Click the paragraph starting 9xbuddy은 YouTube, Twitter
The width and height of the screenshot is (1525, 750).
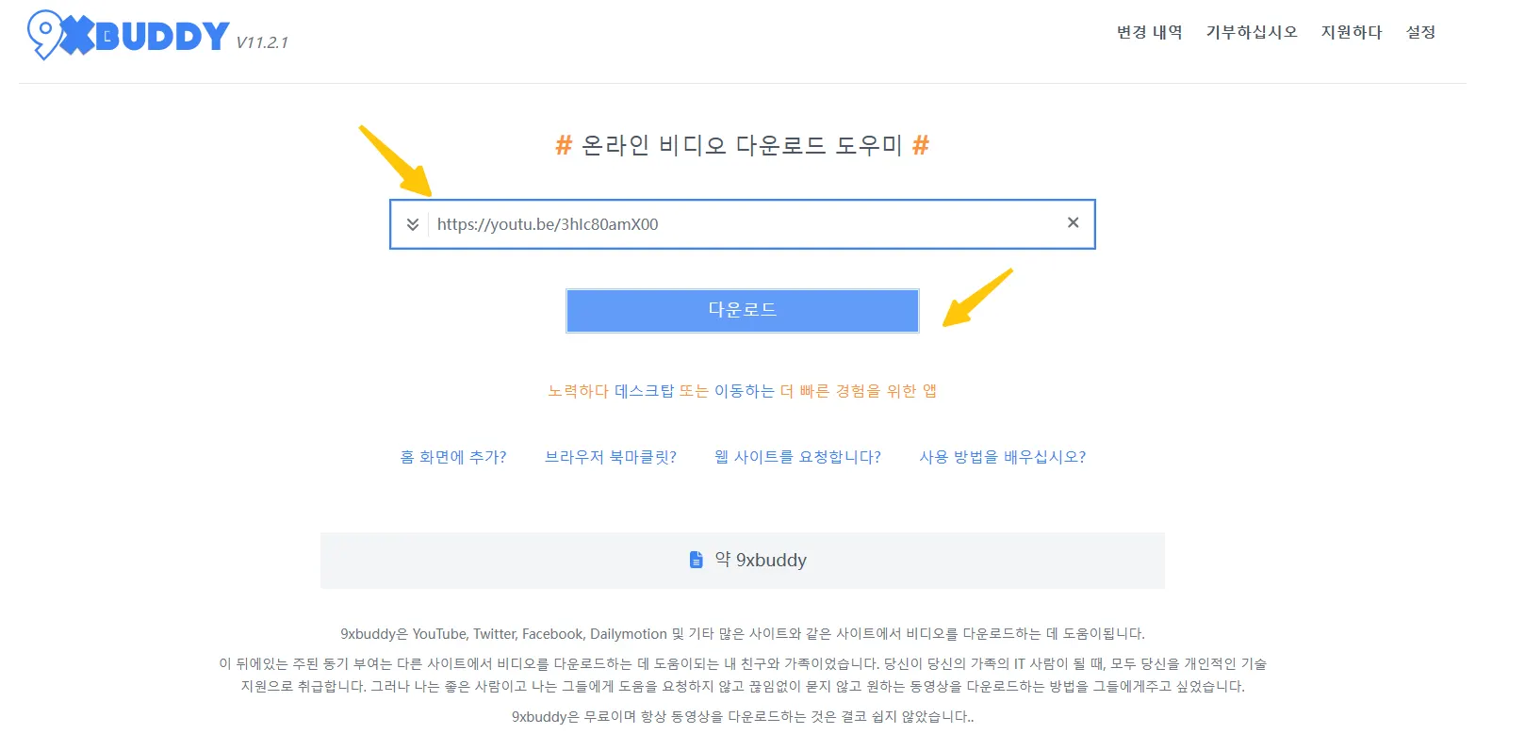pyautogui.click(x=743, y=634)
